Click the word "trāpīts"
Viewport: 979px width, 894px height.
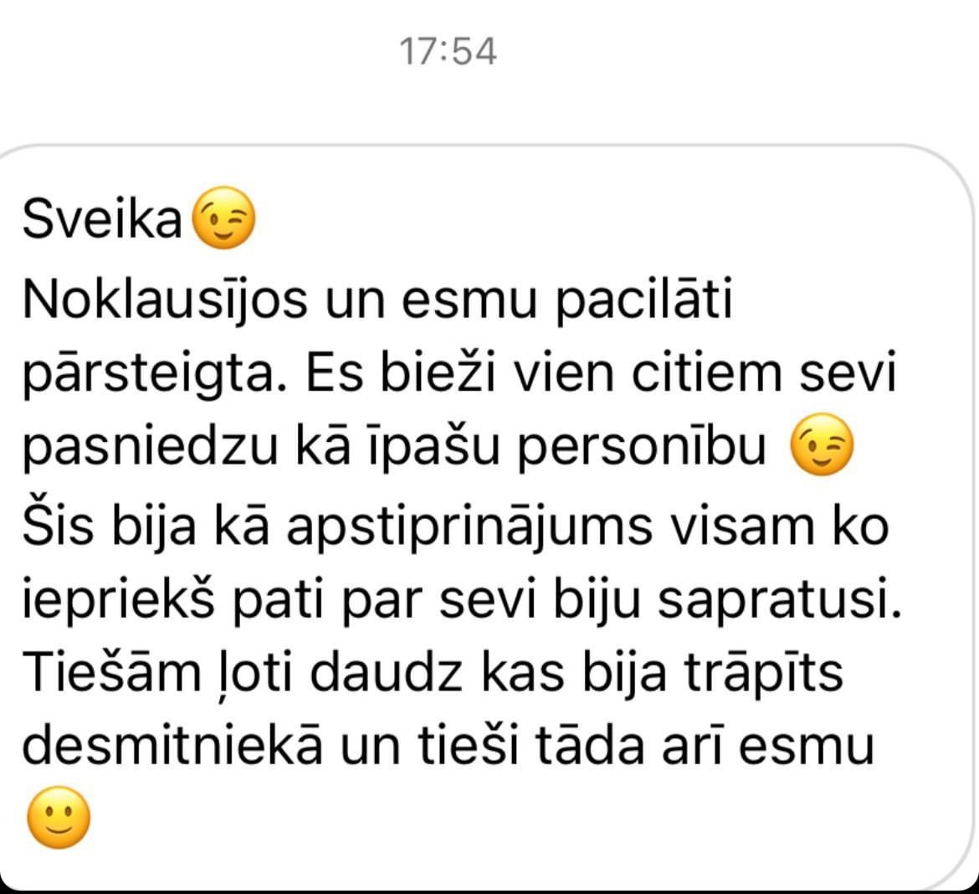tap(764, 672)
